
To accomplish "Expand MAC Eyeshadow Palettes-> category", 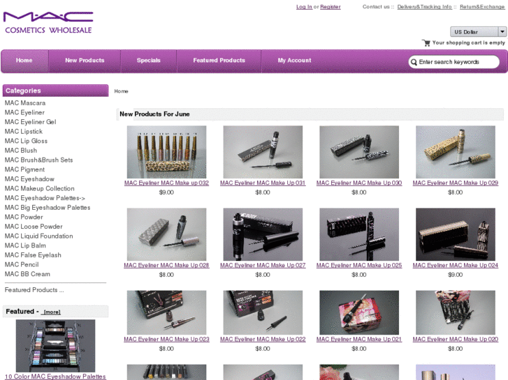I will 45,198.
